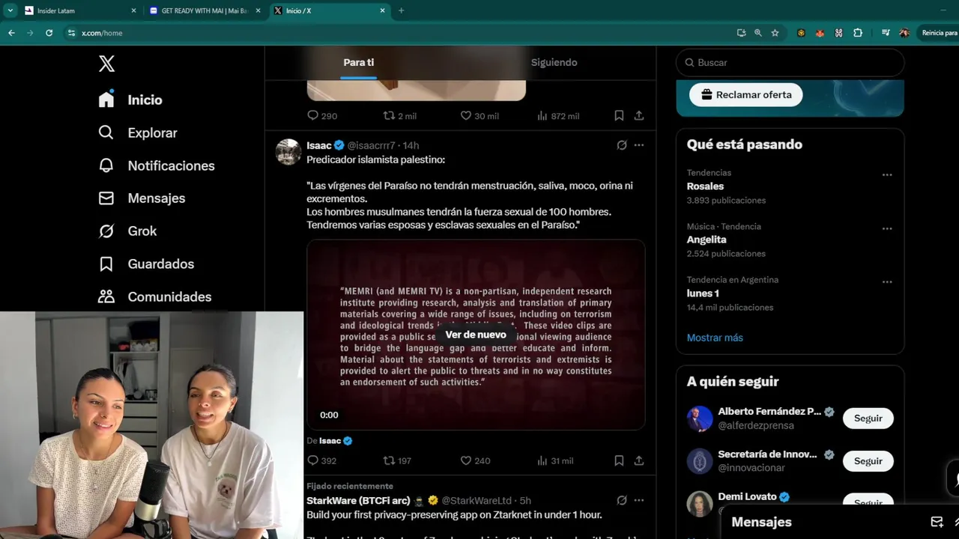Open Guardados from sidebar
Viewport: 959px width, 539px height.
coord(146,264)
